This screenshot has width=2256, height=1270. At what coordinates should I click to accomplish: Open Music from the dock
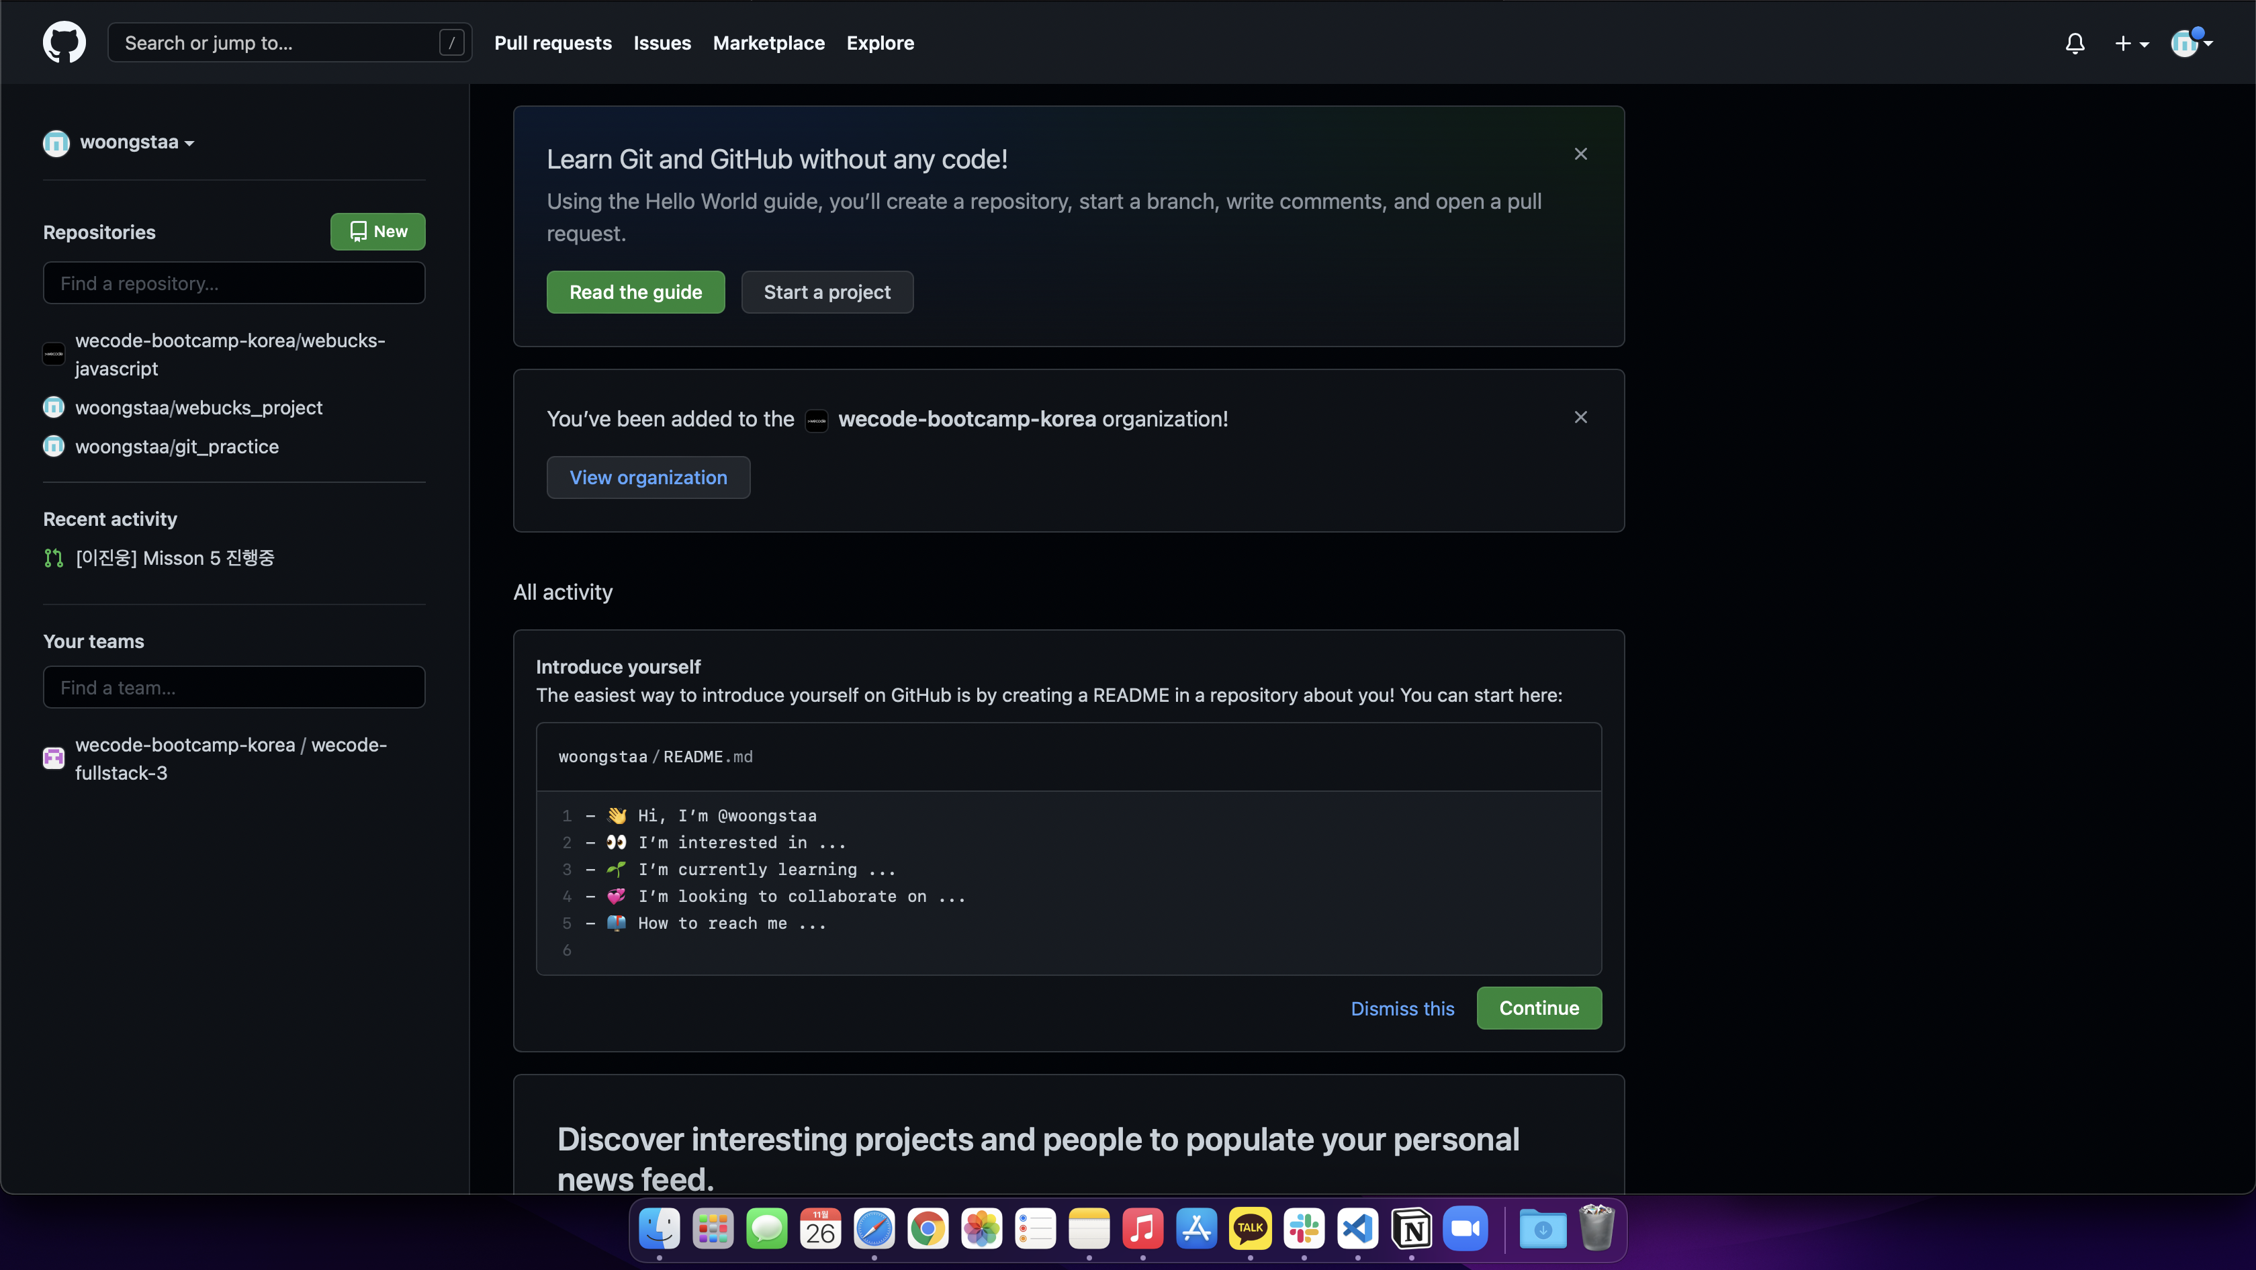pyautogui.click(x=1142, y=1228)
